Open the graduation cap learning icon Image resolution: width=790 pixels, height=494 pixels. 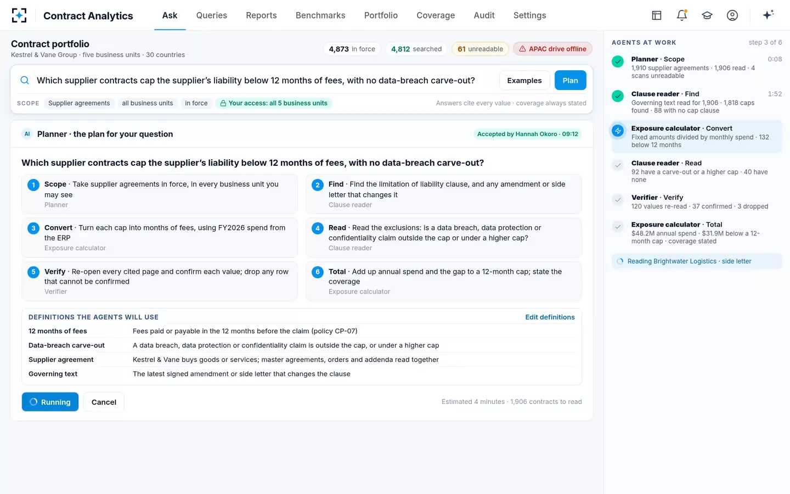[707, 15]
